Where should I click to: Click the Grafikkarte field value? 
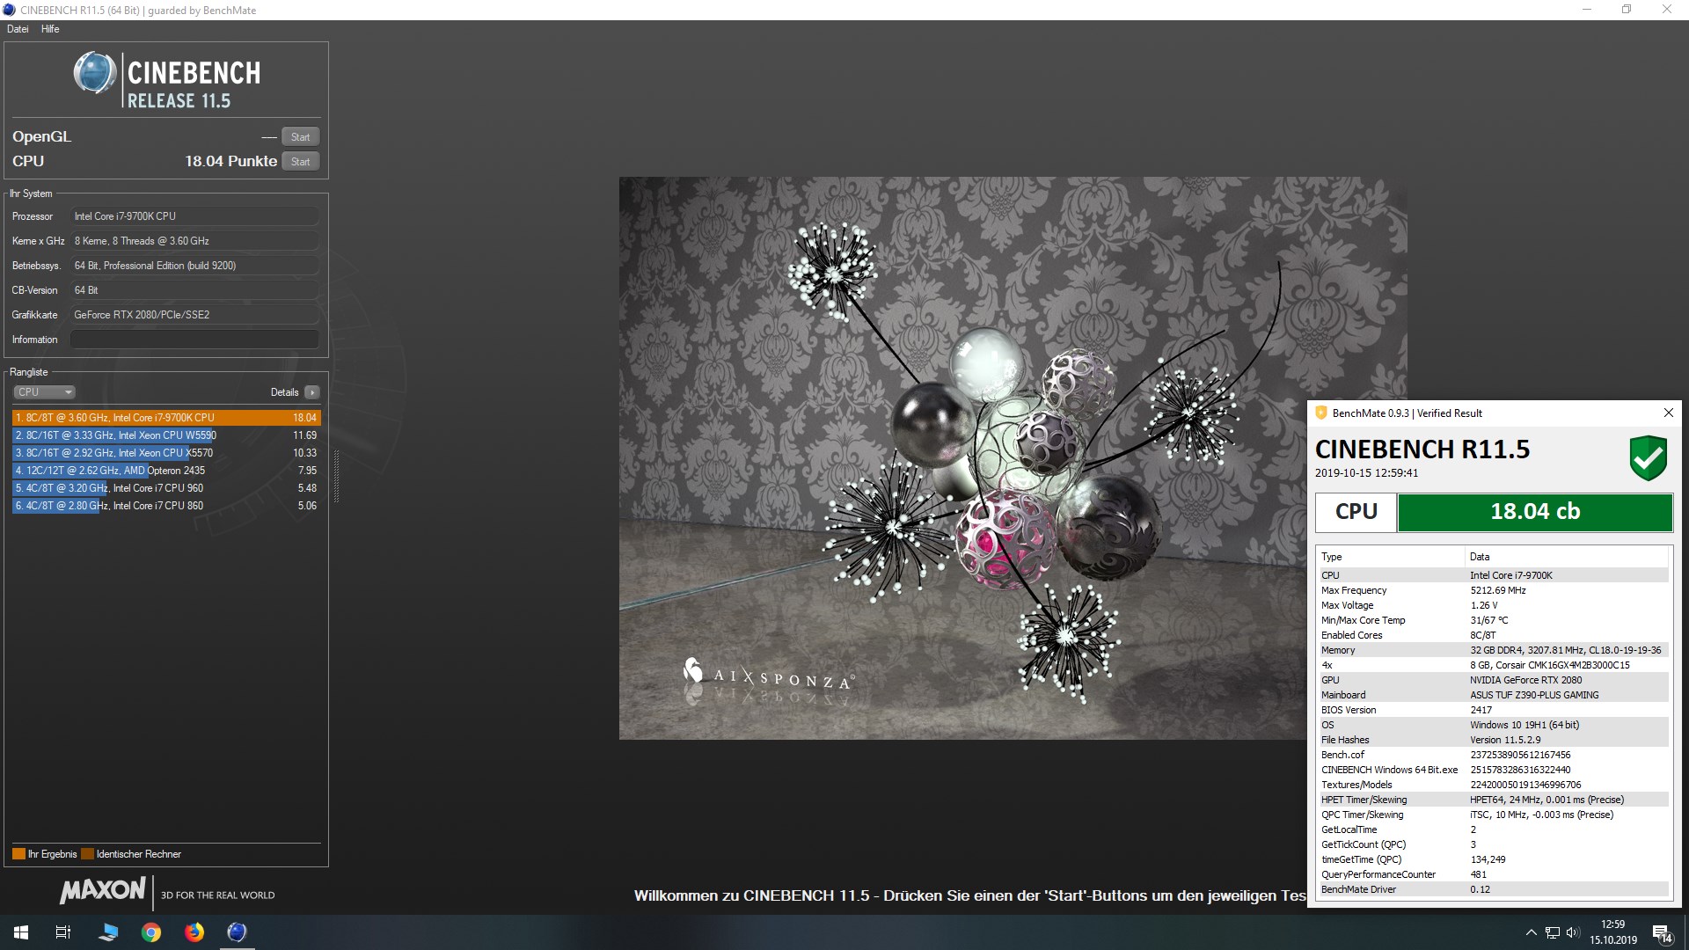[x=194, y=315]
